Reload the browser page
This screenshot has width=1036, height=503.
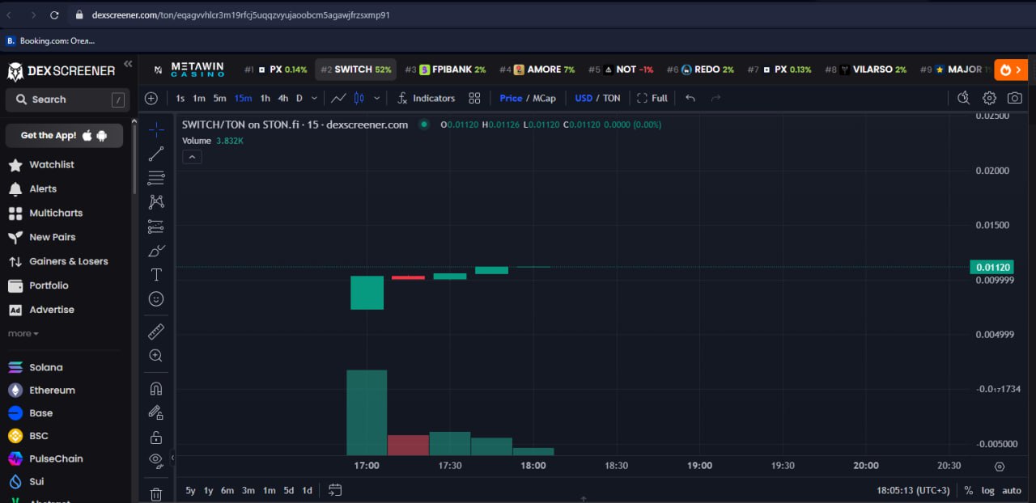pyautogui.click(x=54, y=15)
